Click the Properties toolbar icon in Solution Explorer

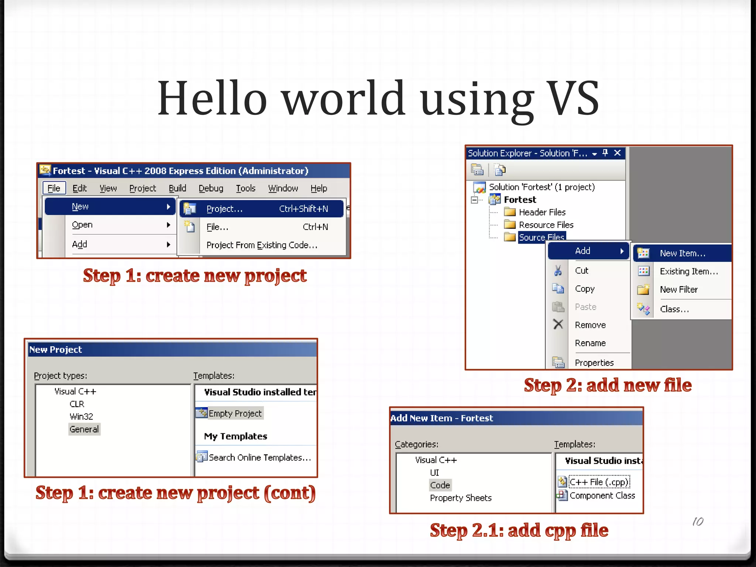click(x=477, y=169)
